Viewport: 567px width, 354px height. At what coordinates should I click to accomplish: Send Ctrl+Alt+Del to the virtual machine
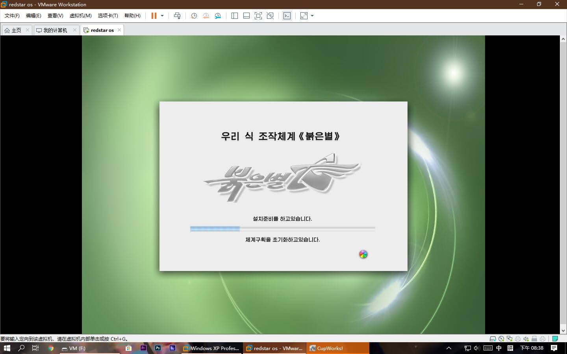point(177,16)
